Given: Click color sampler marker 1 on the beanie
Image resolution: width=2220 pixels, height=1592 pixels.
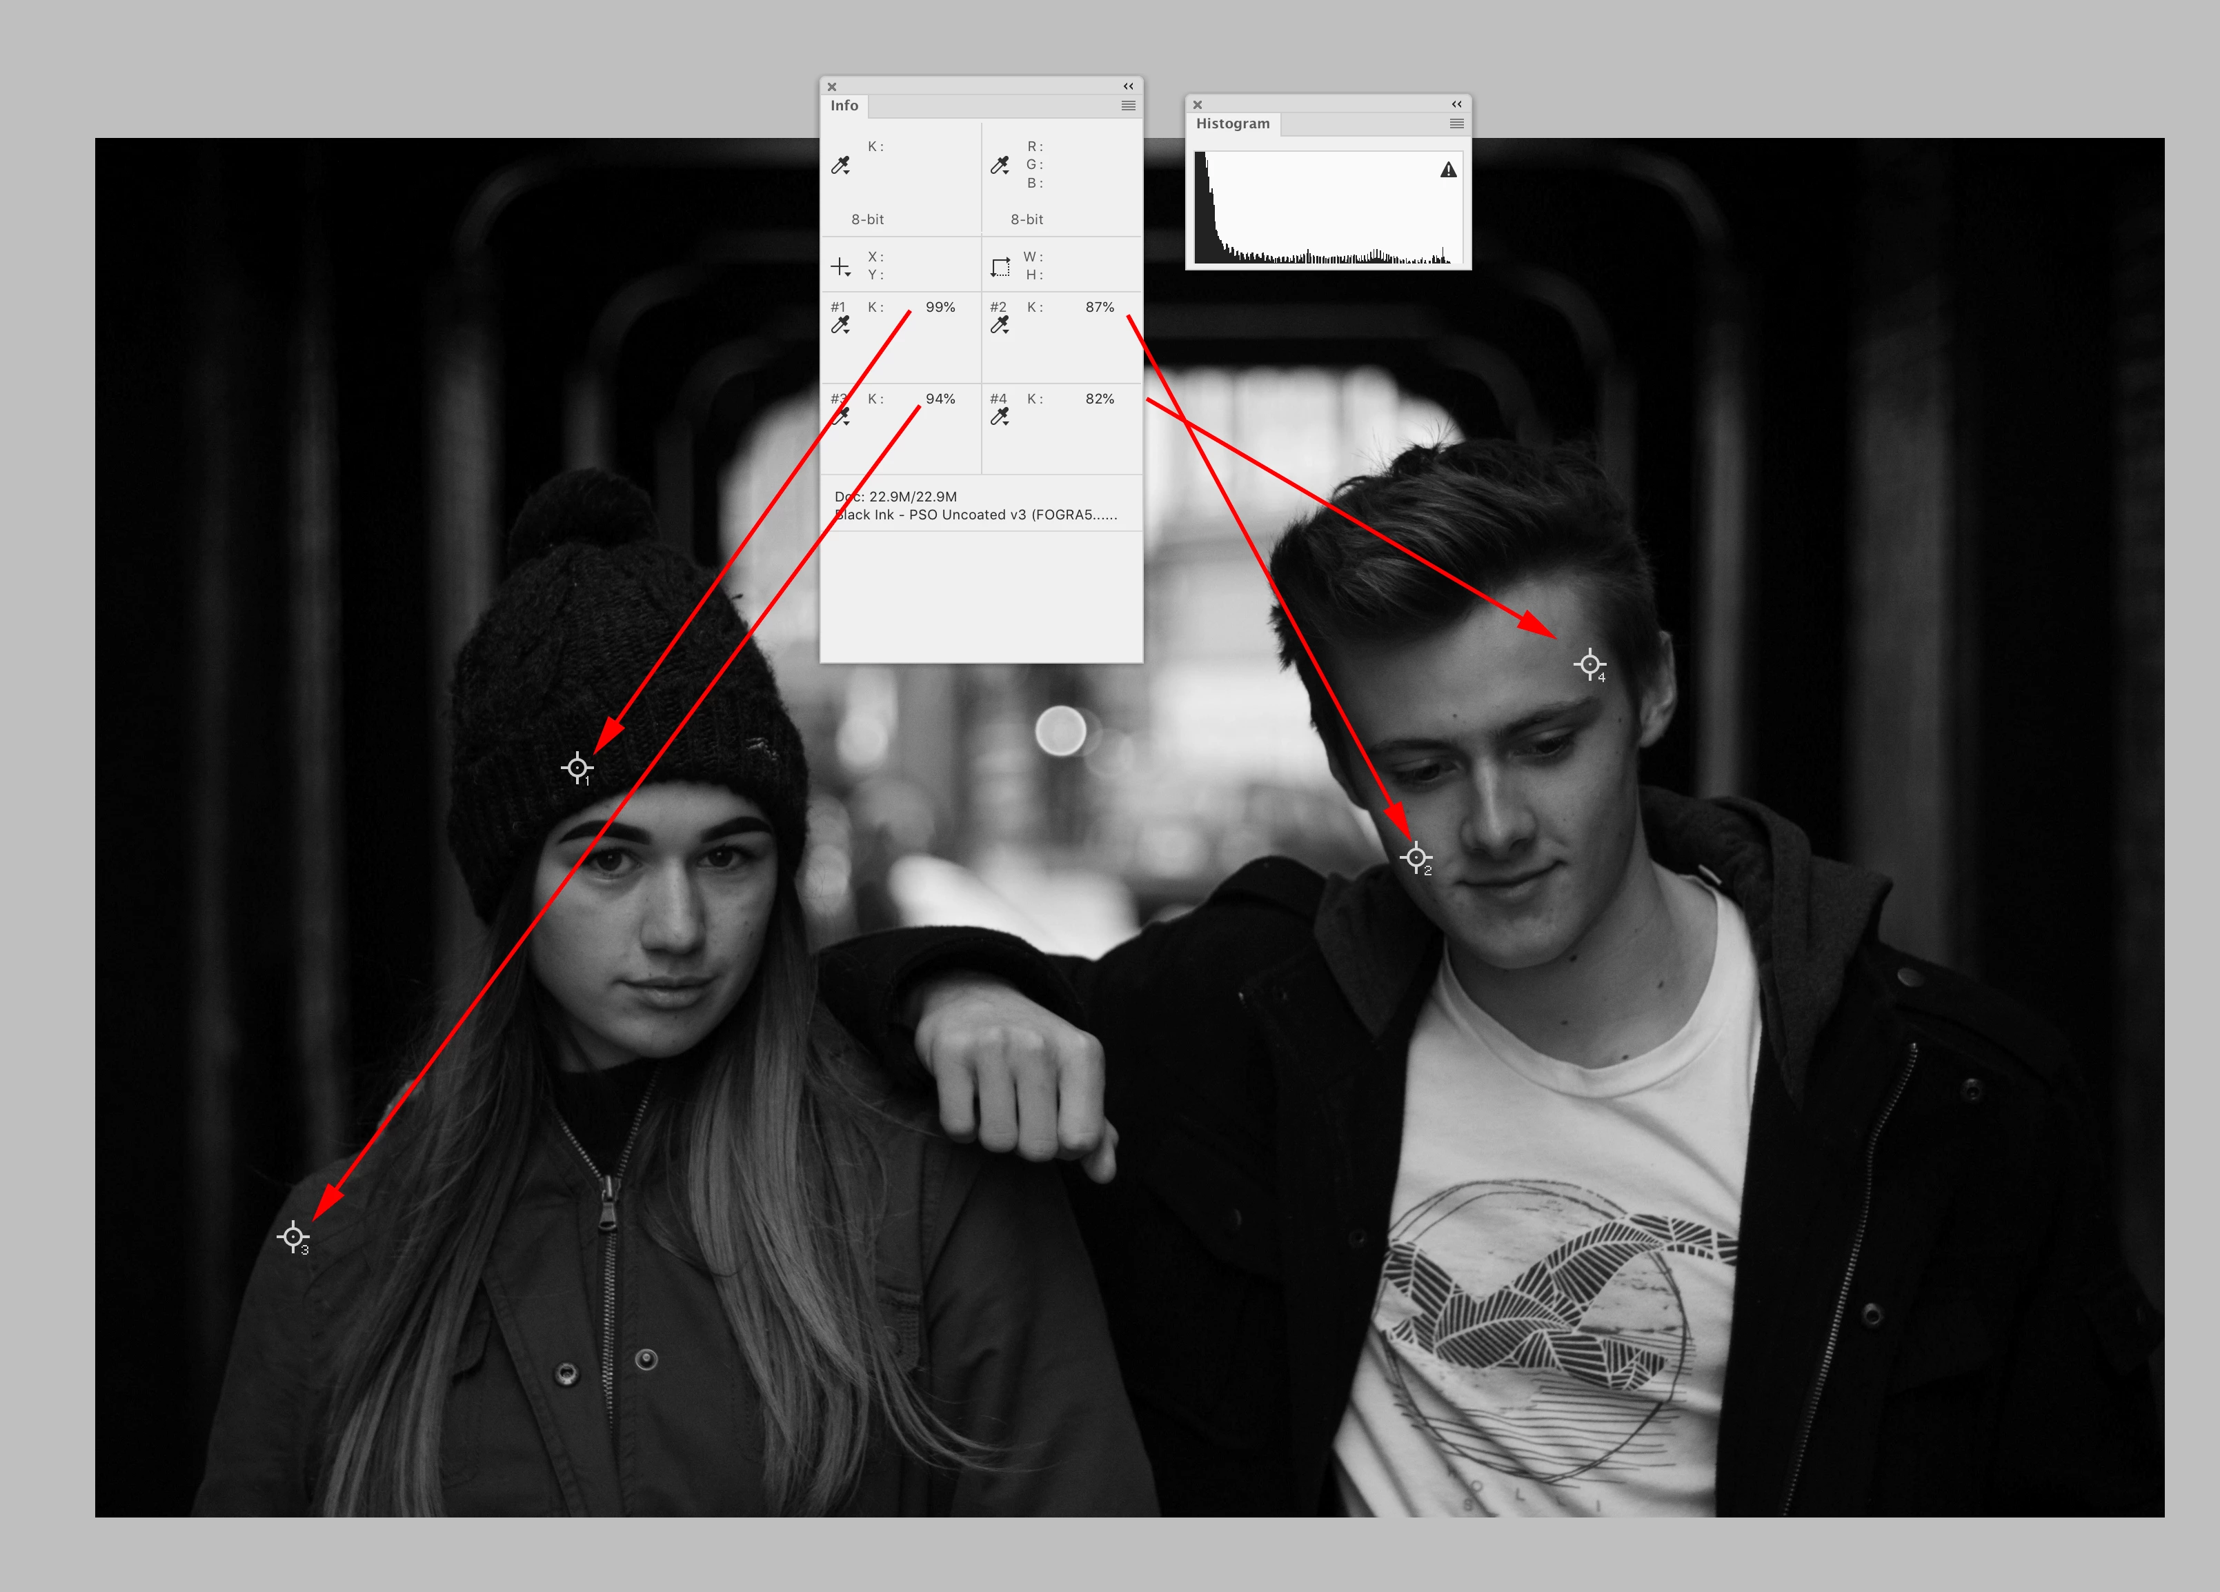Looking at the screenshot, I should [x=577, y=767].
